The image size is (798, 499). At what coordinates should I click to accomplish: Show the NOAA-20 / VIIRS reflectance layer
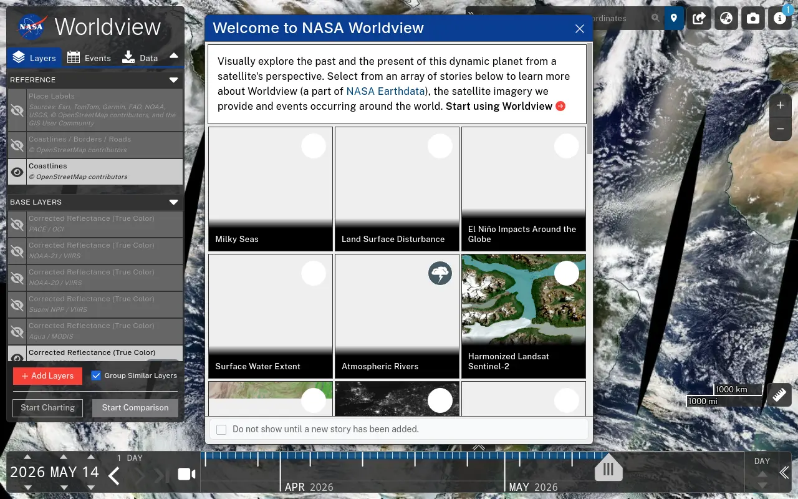tap(17, 278)
